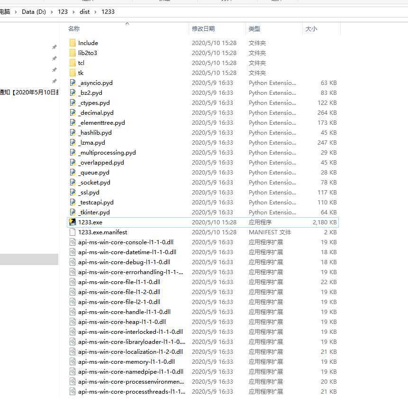
Task: Select api-ms-win-core-libraryloader file name
Action: coord(132,341)
